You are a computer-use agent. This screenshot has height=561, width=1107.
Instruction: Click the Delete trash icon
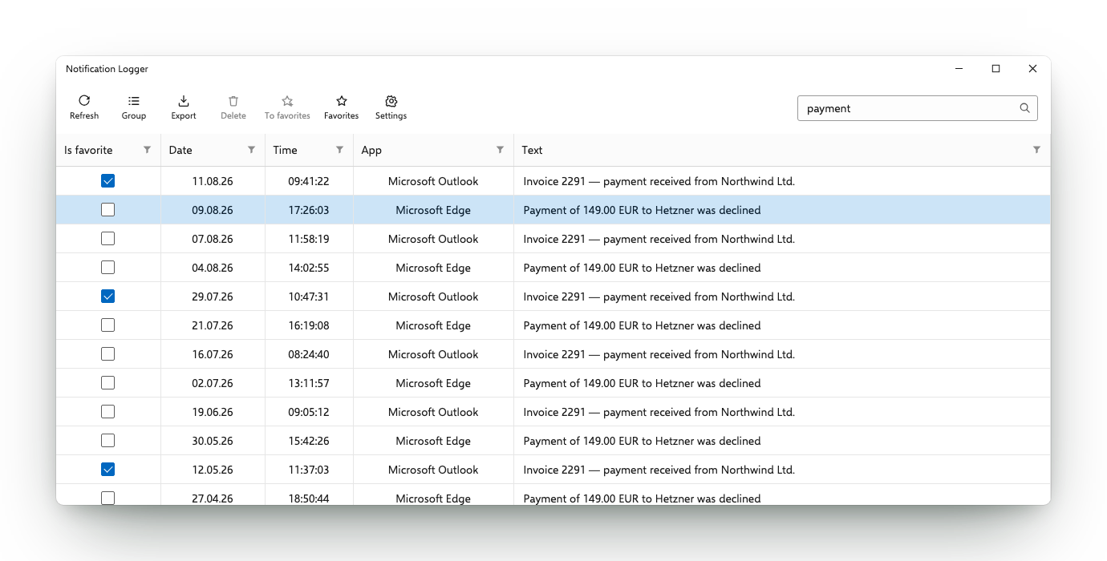click(233, 101)
